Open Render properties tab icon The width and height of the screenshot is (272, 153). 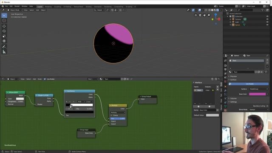225,65
